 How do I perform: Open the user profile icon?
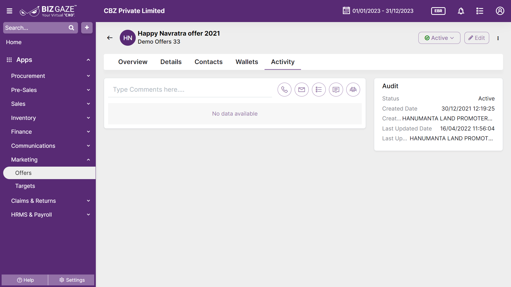click(x=500, y=11)
